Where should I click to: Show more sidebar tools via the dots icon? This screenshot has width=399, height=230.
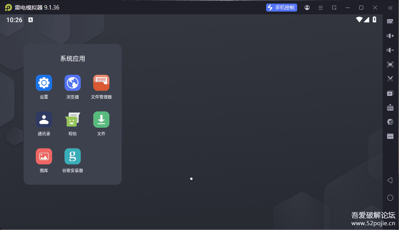click(x=390, y=136)
